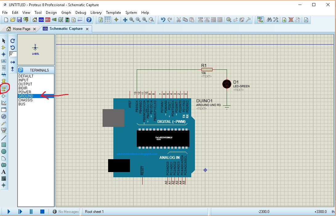Zoom in on the schematic with the magnifier icon
The image size is (336, 216).
131,20
